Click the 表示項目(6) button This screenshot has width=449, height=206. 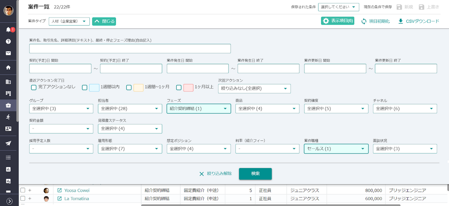pos(337,21)
